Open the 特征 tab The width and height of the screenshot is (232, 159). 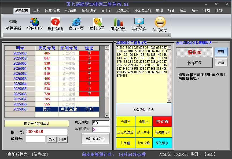click(171, 10)
